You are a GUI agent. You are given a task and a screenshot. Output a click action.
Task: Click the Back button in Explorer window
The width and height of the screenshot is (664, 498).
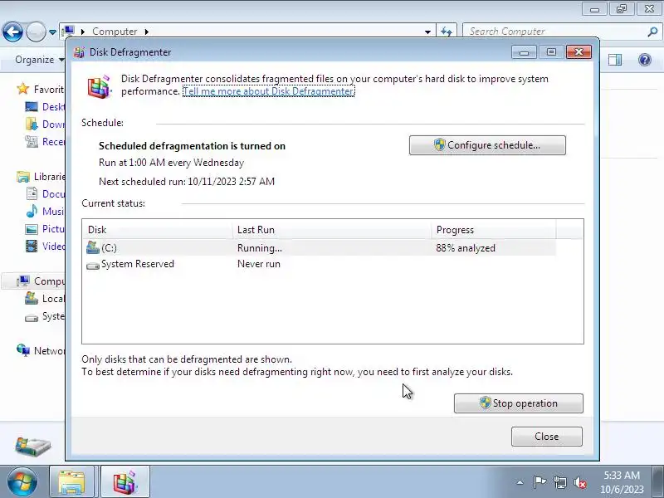(x=12, y=32)
